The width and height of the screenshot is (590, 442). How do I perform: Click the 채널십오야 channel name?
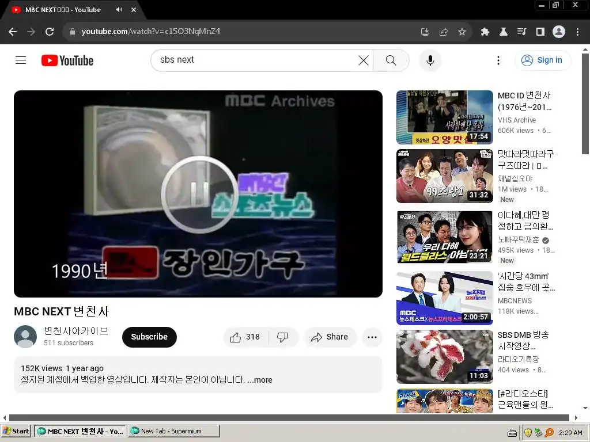click(x=515, y=178)
